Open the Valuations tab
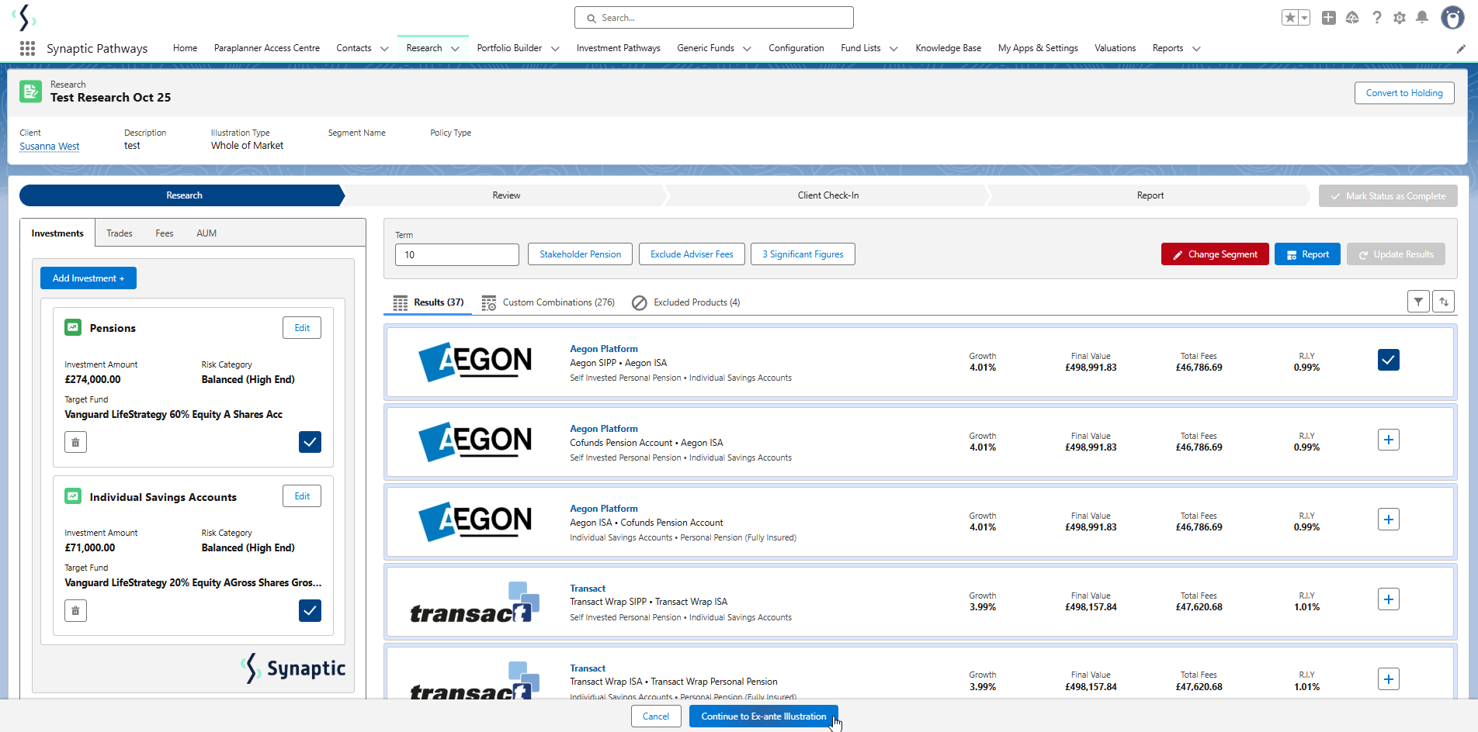This screenshot has height=732, width=1478. [1115, 48]
